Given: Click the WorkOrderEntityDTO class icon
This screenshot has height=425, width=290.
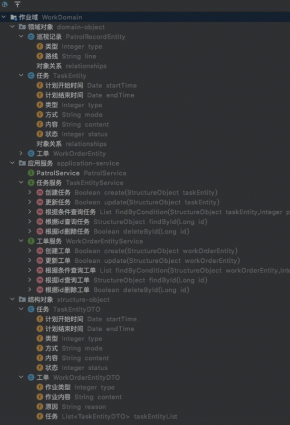Looking at the screenshot, I should [31, 377].
